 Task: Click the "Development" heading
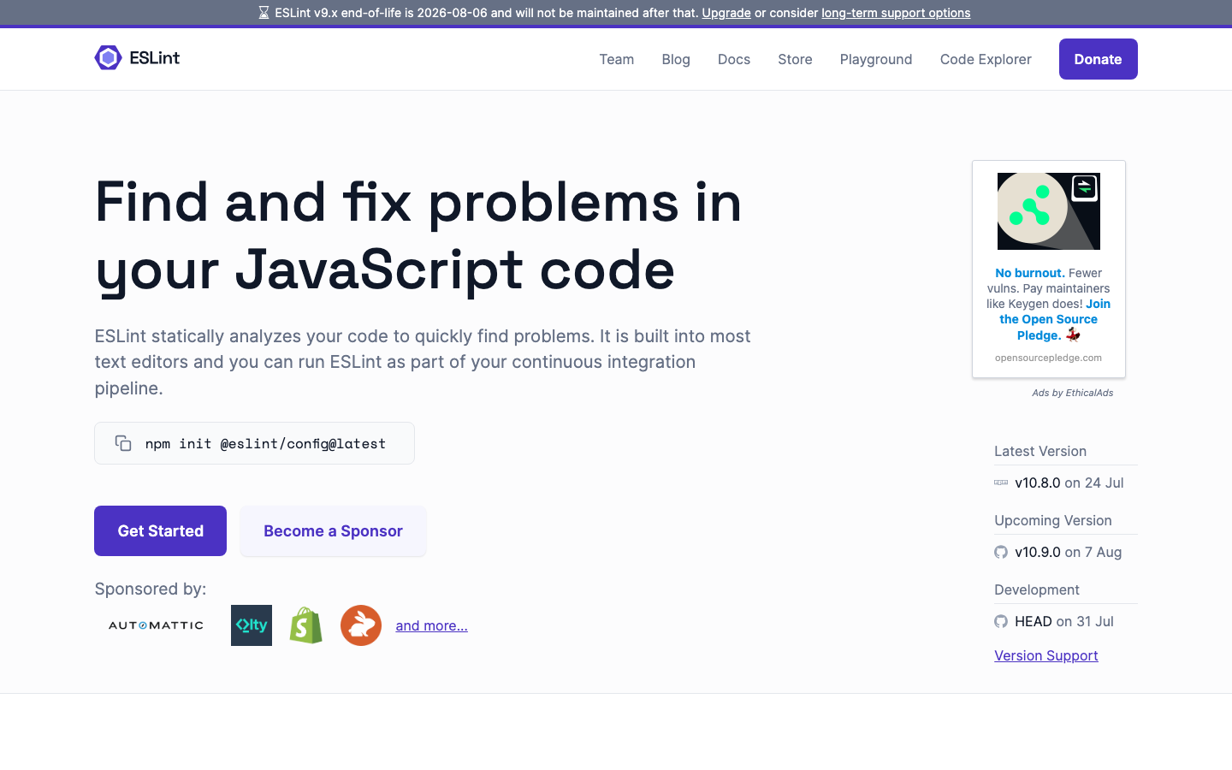tap(1037, 589)
